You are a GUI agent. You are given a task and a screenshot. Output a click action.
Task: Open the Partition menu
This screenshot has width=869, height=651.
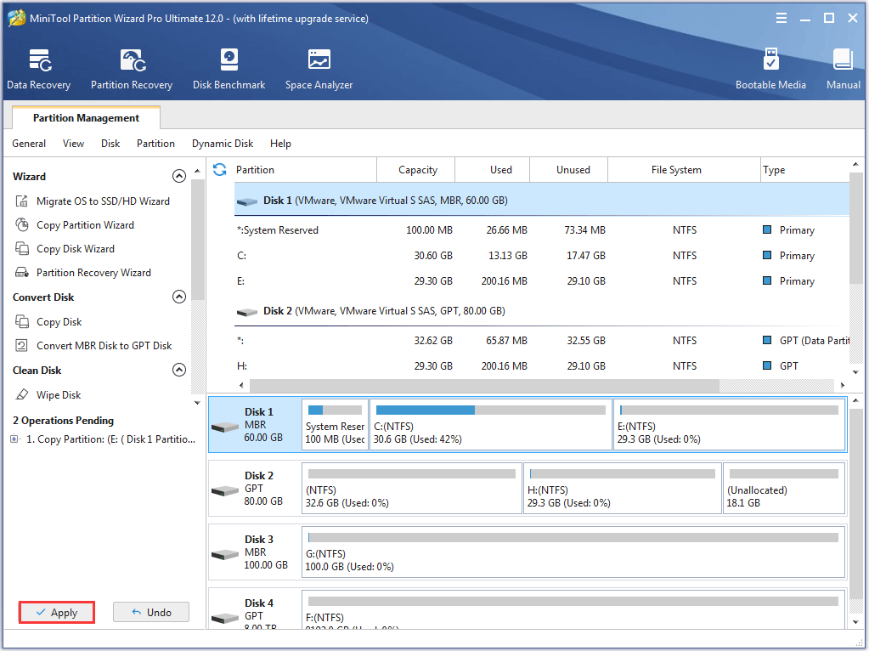coord(155,144)
